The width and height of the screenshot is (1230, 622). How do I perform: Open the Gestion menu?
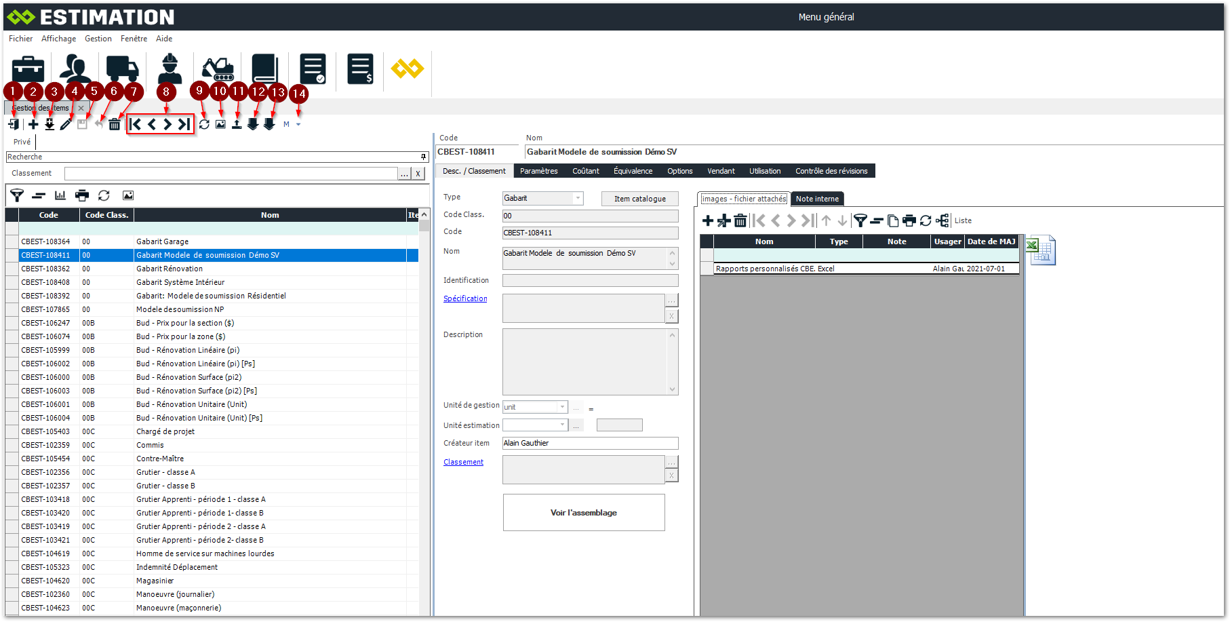tap(98, 39)
